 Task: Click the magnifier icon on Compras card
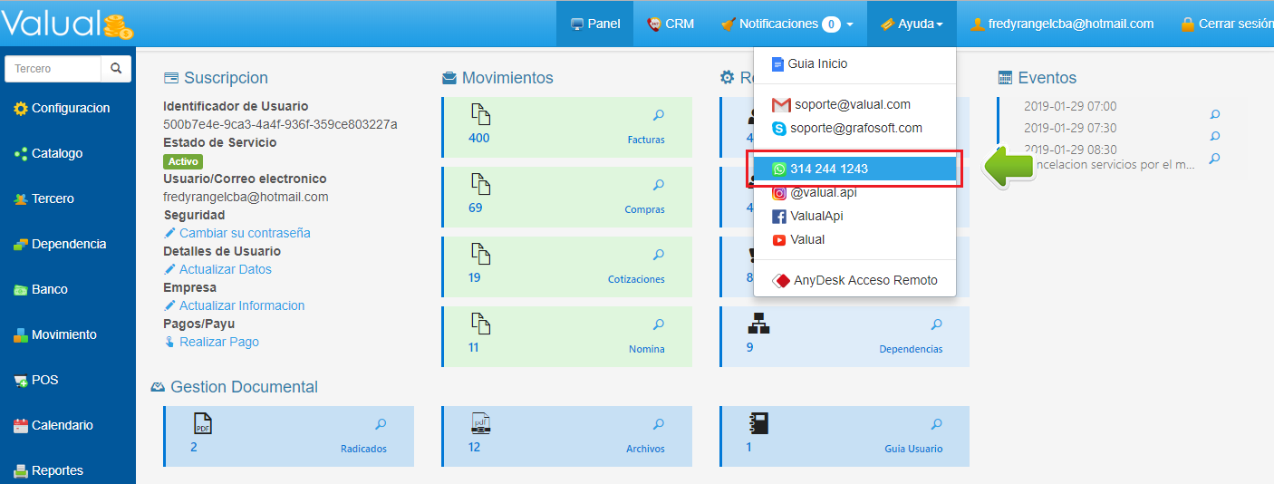[x=659, y=185]
